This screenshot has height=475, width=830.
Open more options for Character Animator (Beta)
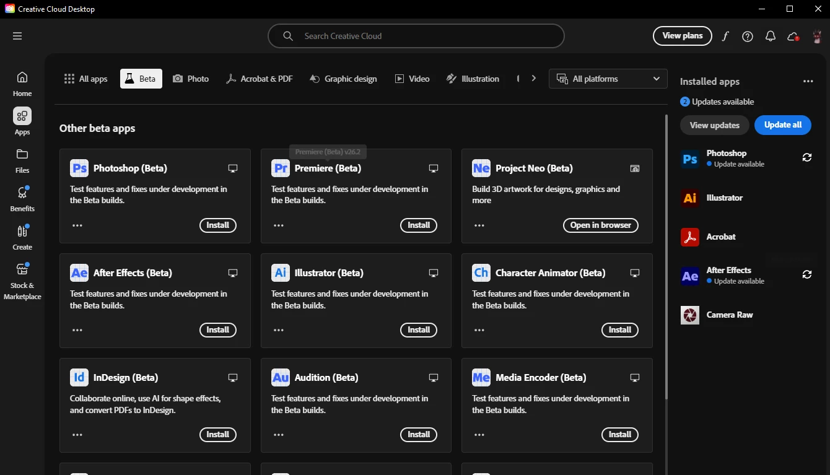(479, 330)
